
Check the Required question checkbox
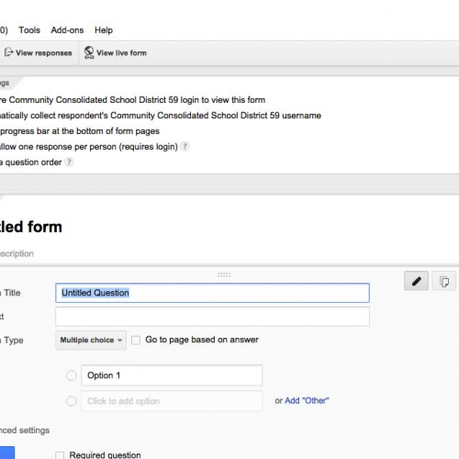[x=60, y=455]
